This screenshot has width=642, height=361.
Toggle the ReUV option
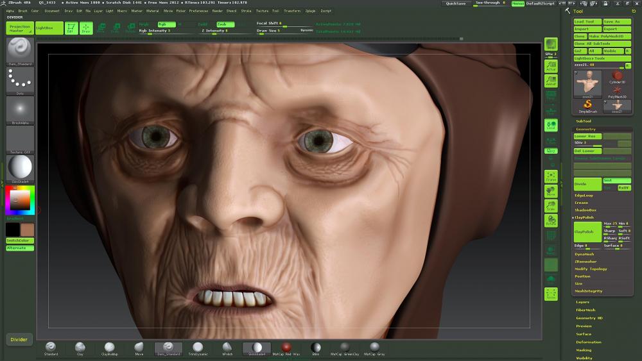624,188
